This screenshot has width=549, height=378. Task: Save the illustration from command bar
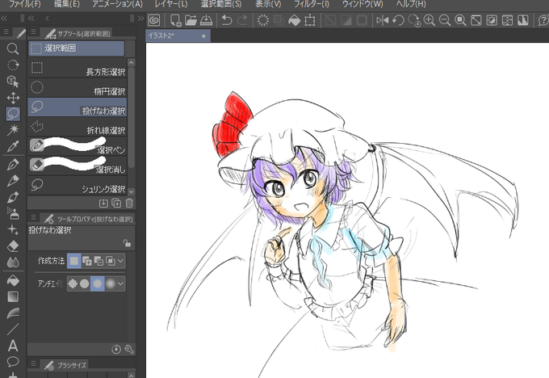point(206,20)
